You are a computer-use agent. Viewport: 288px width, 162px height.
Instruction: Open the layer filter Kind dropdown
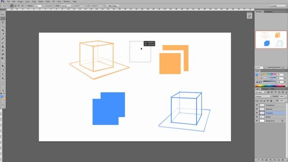[x=261, y=92]
